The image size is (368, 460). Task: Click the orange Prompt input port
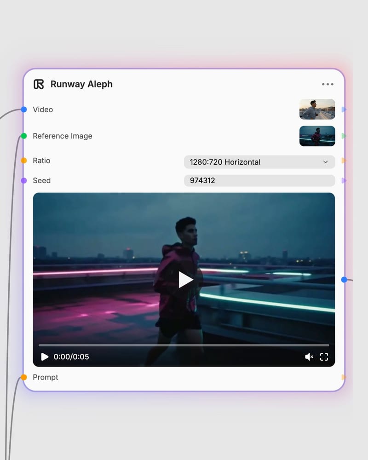(24, 377)
